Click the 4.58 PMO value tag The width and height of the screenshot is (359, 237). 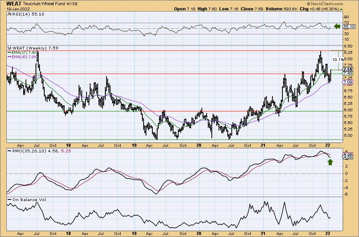[x=348, y=157]
